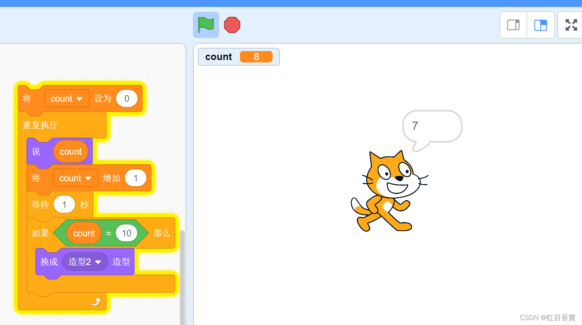Edit the 1 value in 增加 block
The width and height of the screenshot is (582, 325).
[x=136, y=178]
